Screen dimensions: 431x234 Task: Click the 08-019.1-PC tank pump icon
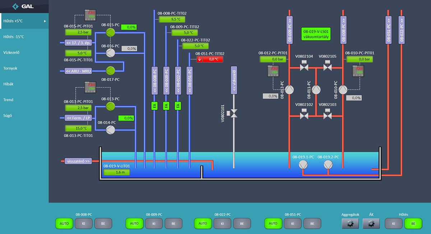[x=303, y=164]
